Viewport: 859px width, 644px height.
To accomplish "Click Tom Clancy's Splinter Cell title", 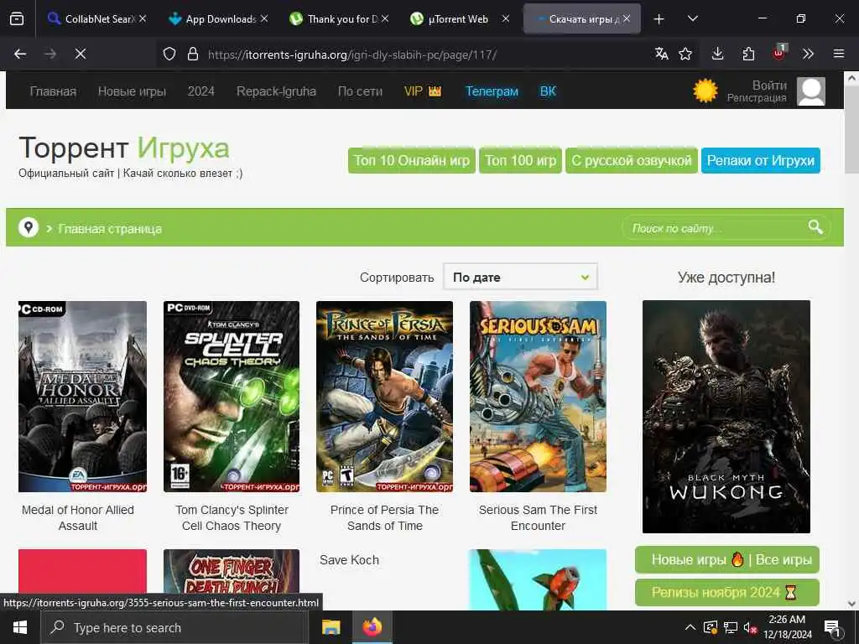I will click(x=232, y=517).
